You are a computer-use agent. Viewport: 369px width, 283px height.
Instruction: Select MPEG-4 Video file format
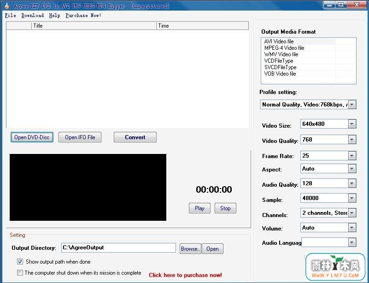284,48
